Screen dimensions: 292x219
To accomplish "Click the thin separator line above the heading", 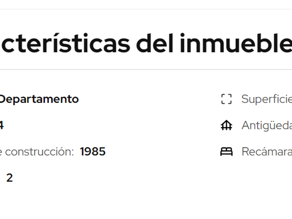I will point(146,9).
